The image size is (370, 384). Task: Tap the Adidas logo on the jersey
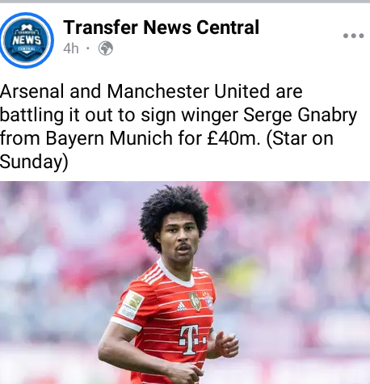pyautogui.click(x=181, y=306)
